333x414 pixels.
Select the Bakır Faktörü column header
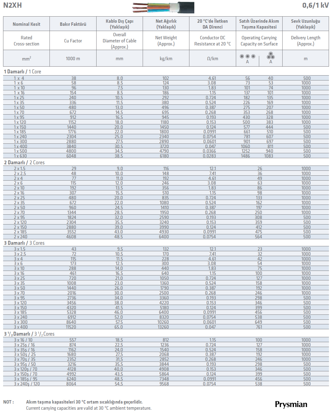coord(73,24)
